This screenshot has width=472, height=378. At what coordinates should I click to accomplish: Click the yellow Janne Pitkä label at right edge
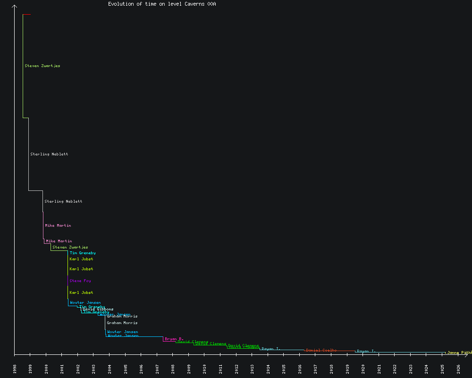(459, 352)
